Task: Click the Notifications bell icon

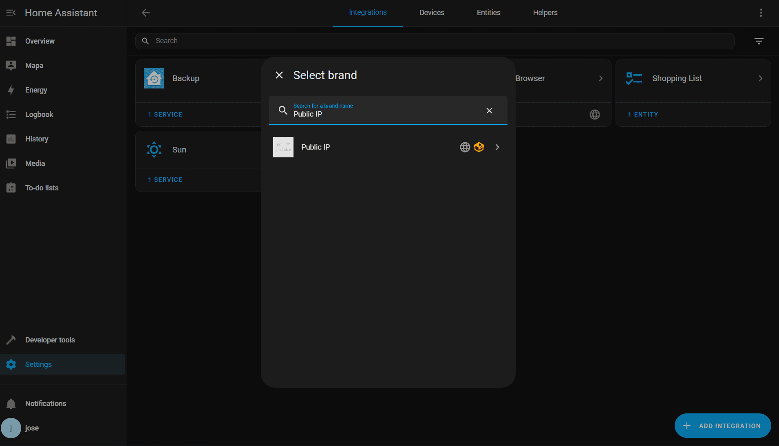Action: coord(11,404)
